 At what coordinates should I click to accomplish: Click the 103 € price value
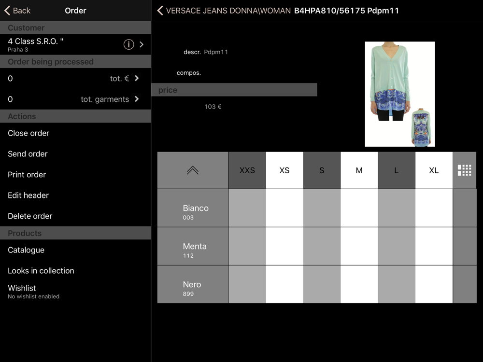pos(213,107)
